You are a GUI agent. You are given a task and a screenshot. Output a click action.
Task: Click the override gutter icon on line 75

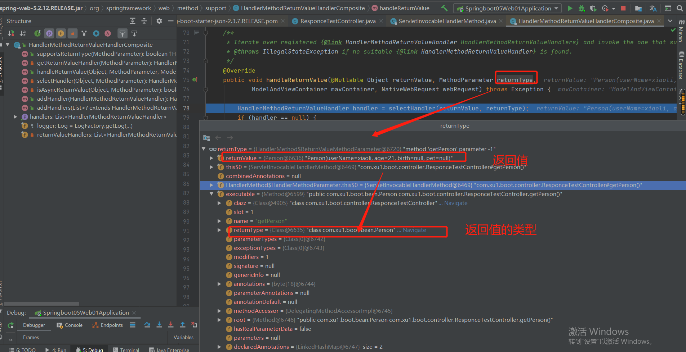[195, 80]
